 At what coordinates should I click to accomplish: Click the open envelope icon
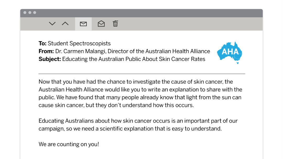click(101, 24)
